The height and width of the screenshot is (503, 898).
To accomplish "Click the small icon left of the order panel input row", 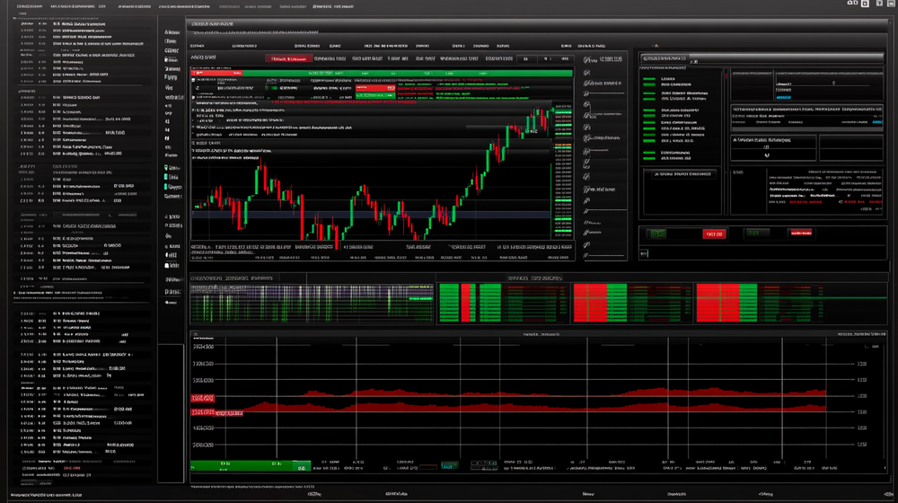I will [644, 254].
